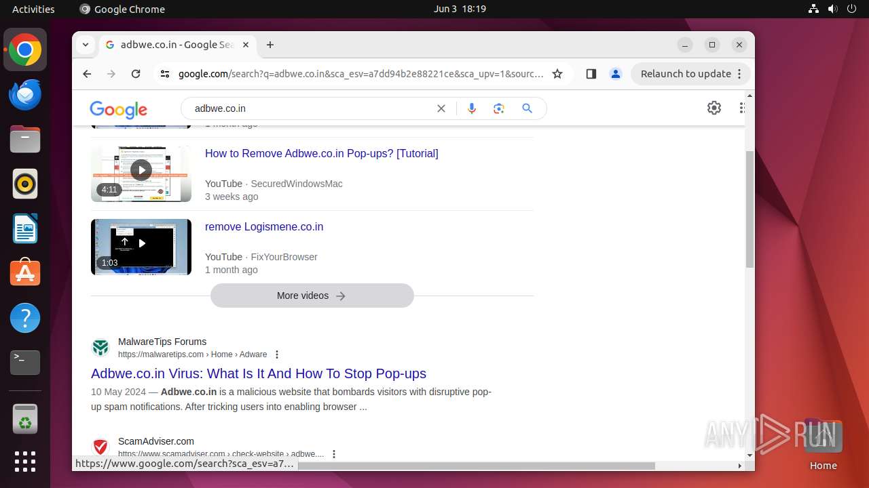The width and height of the screenshot is (869, 488).
Task: Show Applications grid
Action: pyautogui.click(x=25, y=462)
